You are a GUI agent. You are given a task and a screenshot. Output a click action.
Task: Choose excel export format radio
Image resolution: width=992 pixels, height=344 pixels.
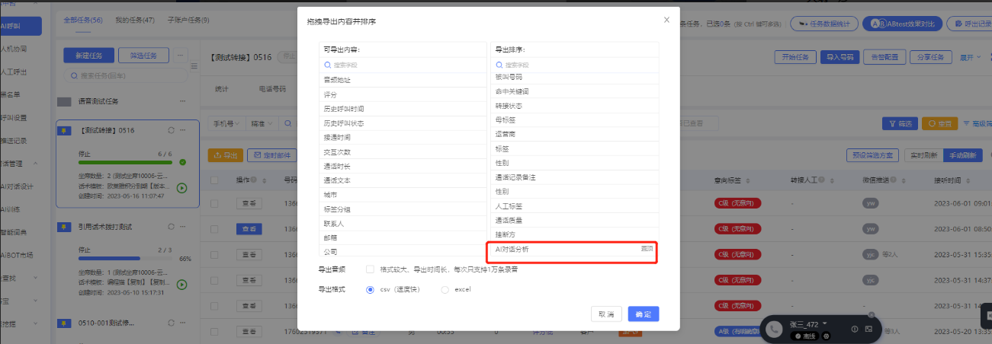pos(445,289)
